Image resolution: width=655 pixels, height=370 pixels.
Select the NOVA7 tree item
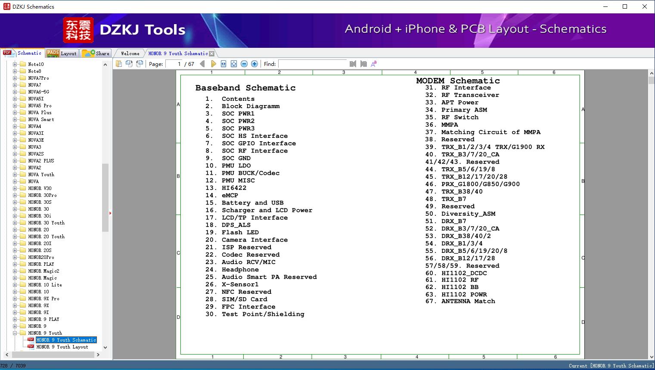coord(35,85)
